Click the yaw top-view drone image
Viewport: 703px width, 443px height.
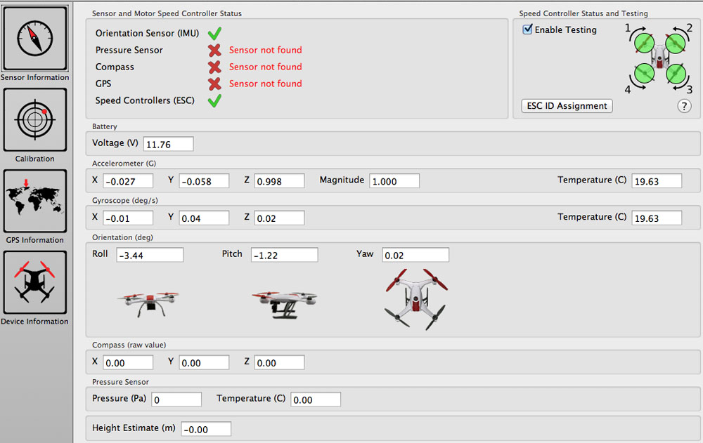click(x=416, y=299)
